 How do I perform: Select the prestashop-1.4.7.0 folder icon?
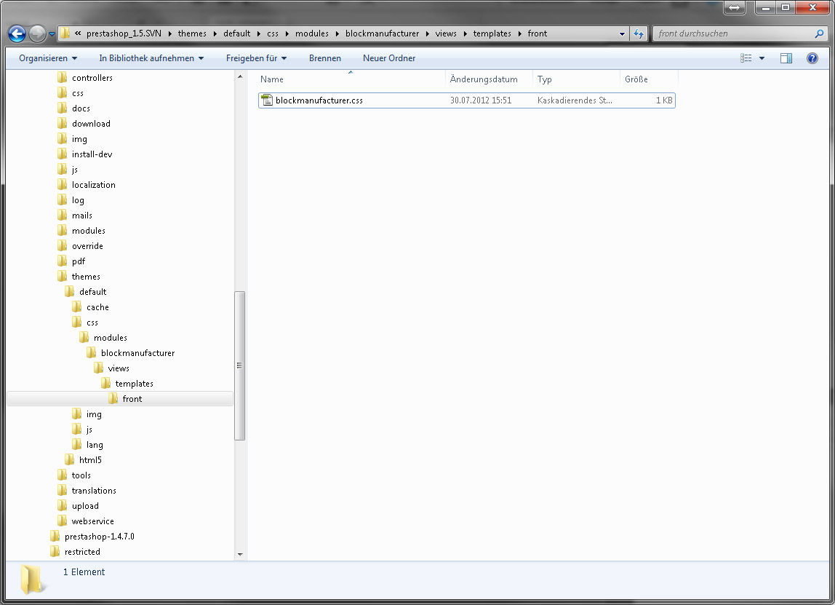[55, 537]
